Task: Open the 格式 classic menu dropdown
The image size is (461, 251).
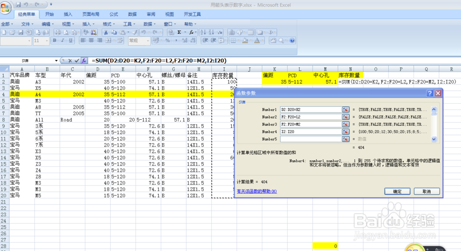Action: 109,24
